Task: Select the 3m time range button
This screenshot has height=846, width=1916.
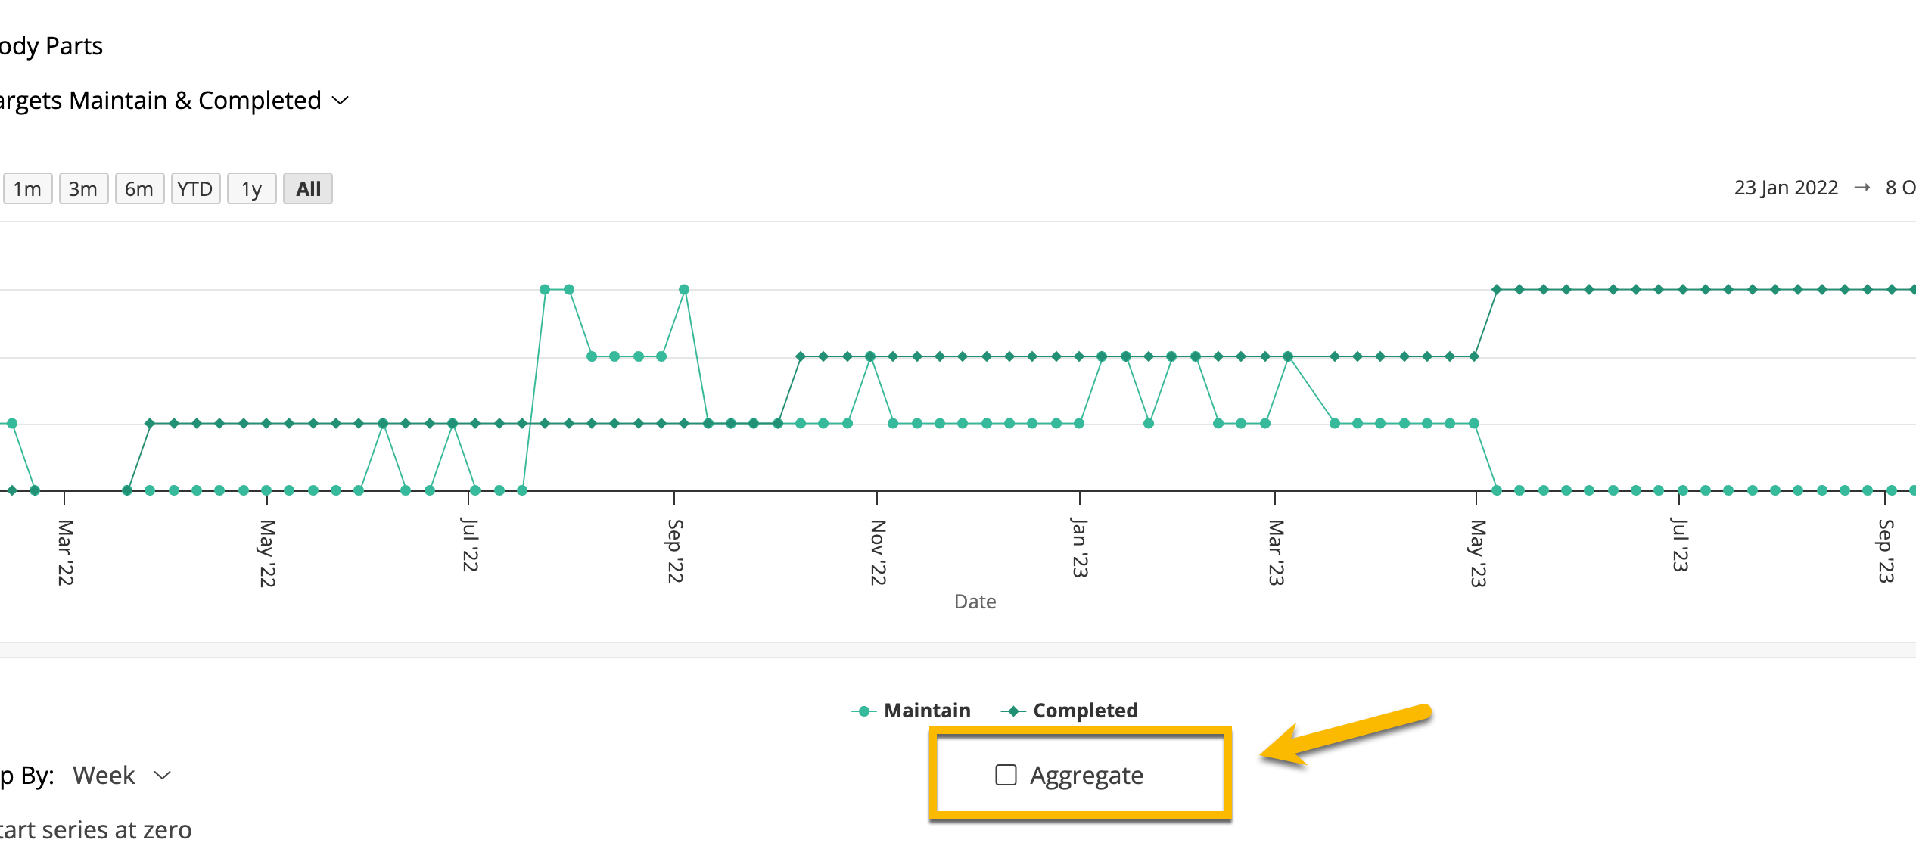Action: (83, 188)
